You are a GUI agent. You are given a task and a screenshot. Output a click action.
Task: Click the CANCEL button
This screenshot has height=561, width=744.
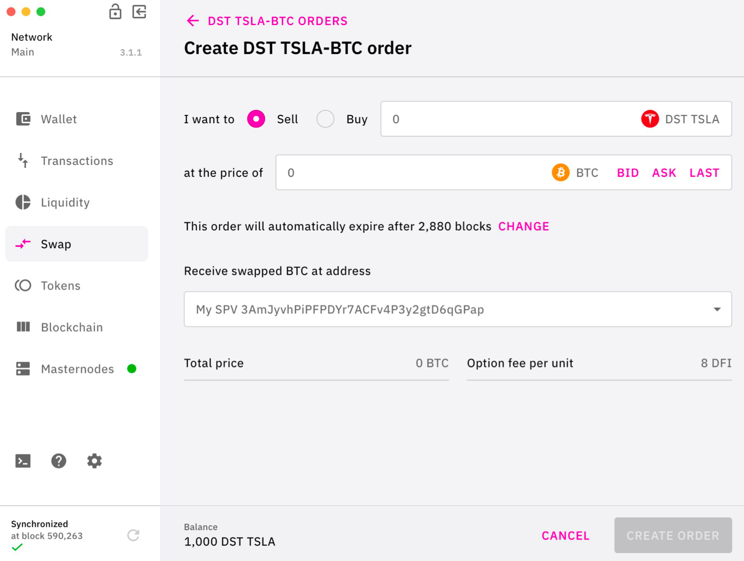click(566, 535)
